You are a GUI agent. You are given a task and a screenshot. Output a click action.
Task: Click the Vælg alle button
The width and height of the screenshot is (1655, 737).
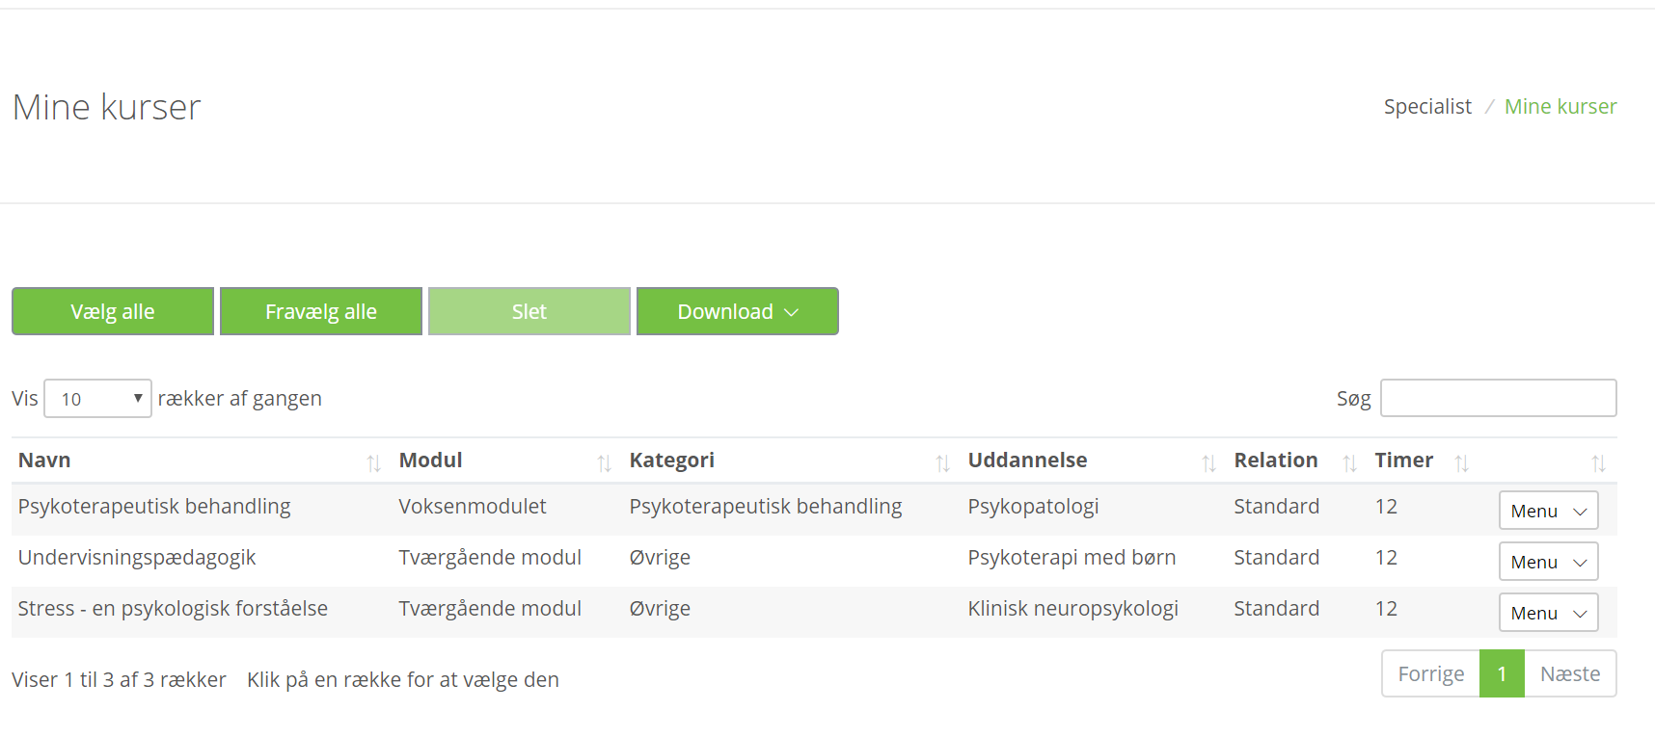point(113,311)
